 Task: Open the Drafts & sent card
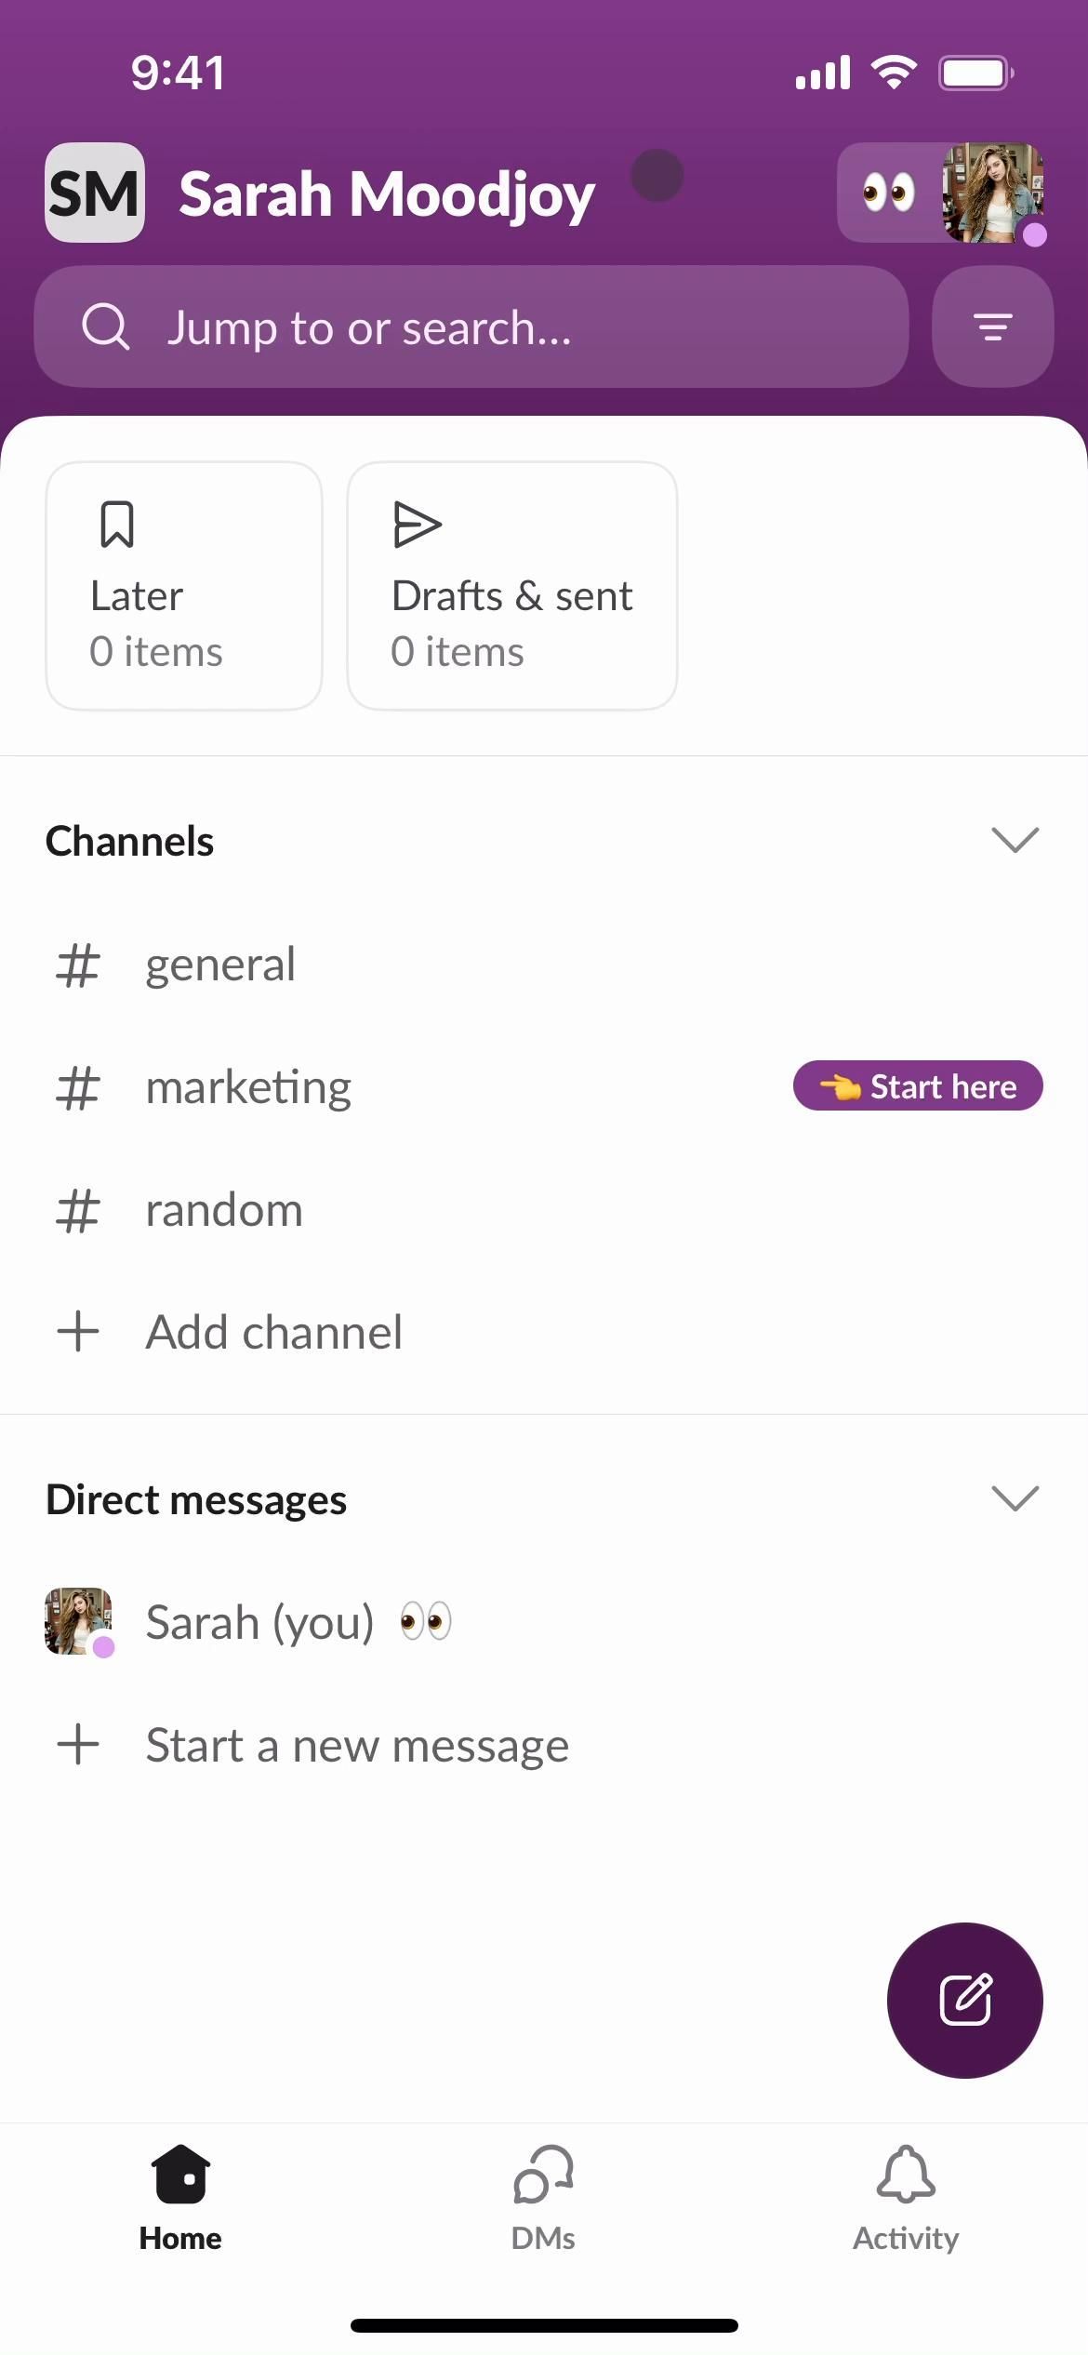511,586
